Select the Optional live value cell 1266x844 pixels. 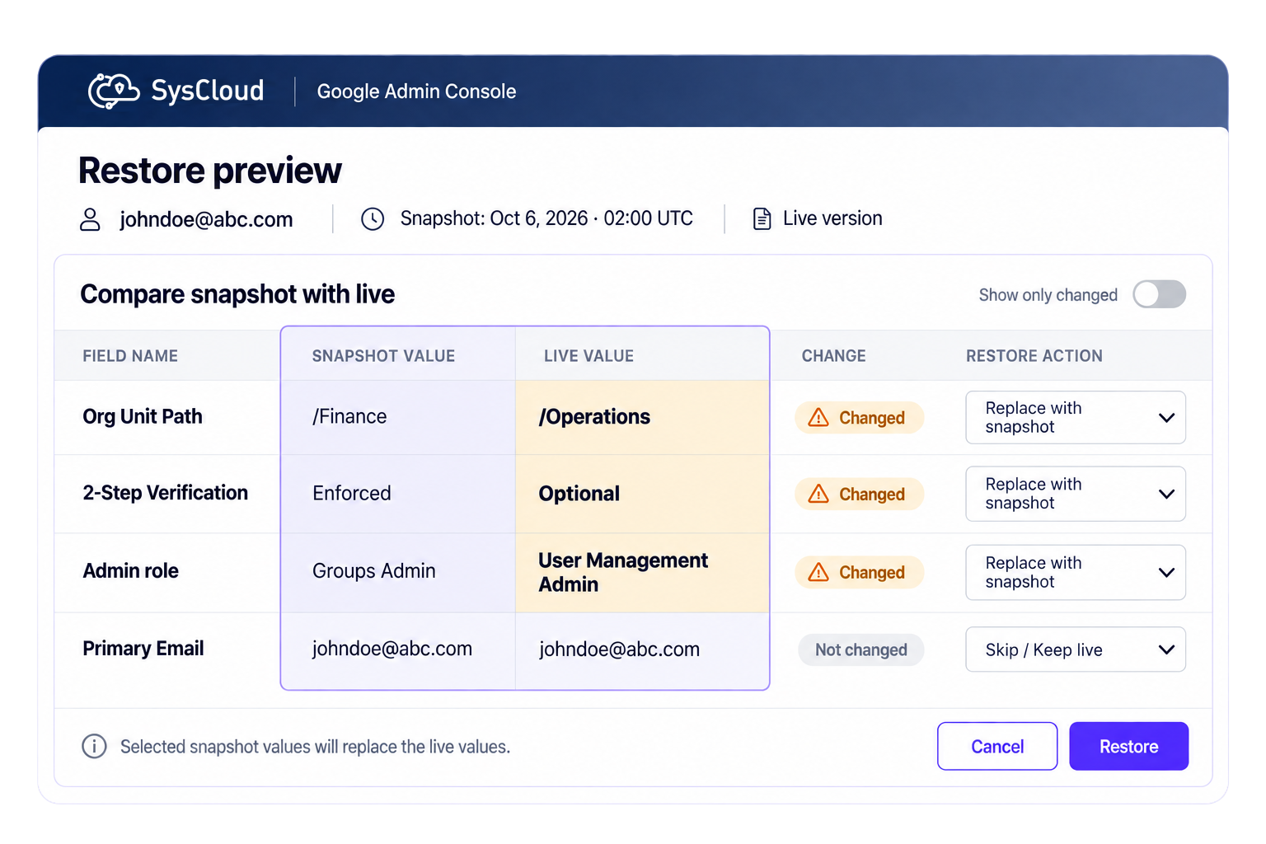click(x=642, y=494)
